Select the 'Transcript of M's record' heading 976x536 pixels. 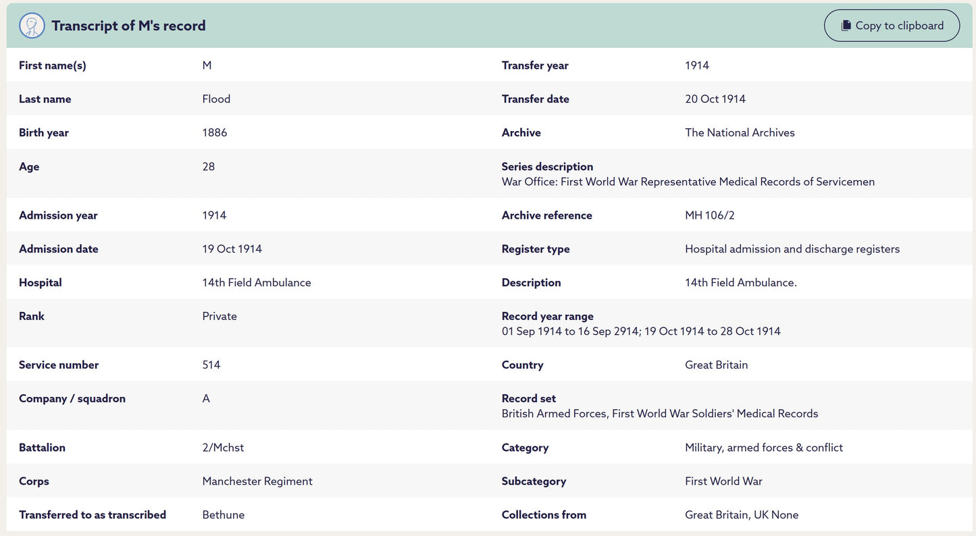pos(128,26)
